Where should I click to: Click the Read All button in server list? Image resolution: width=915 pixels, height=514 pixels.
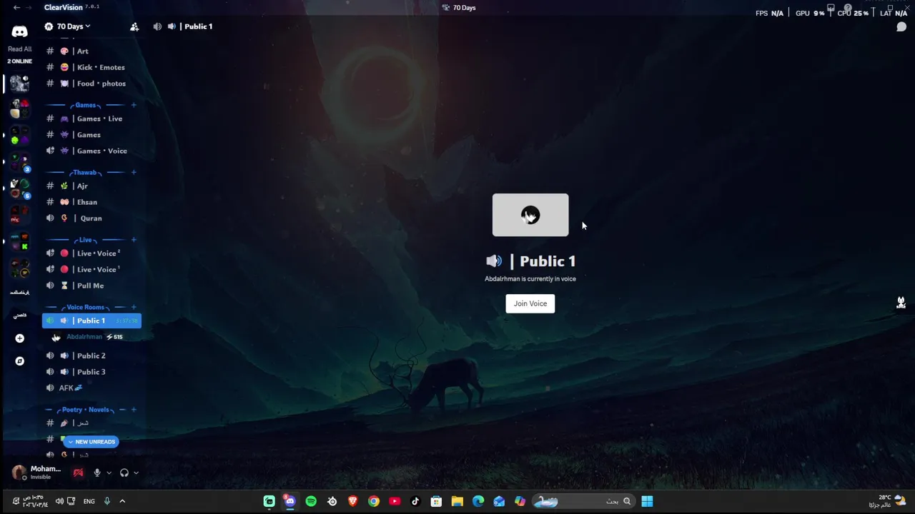click(x=19, y=49)
